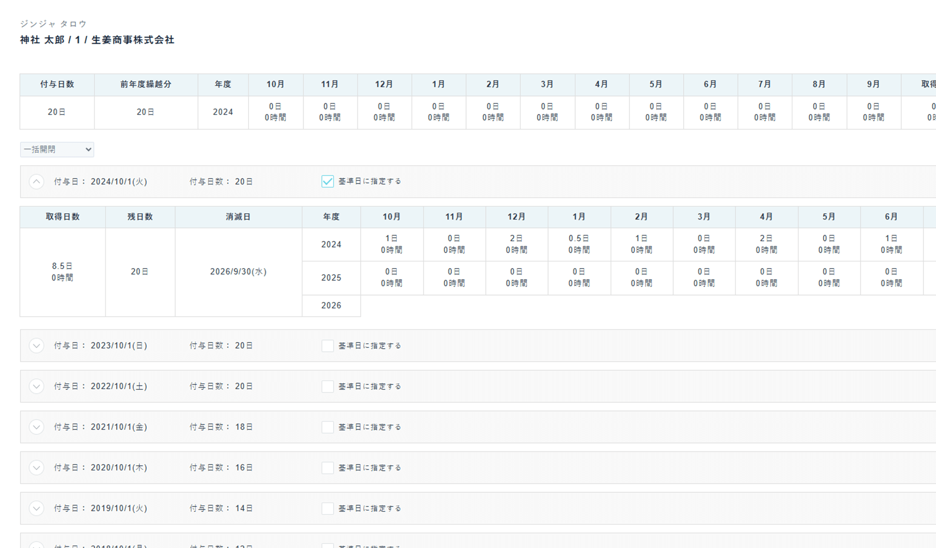Click the 2025 fiscal year row label
936x548 pixels.
click(331, 277)
